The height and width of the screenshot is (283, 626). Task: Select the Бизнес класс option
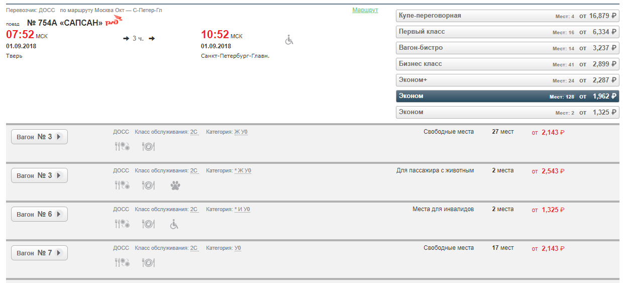507,64
